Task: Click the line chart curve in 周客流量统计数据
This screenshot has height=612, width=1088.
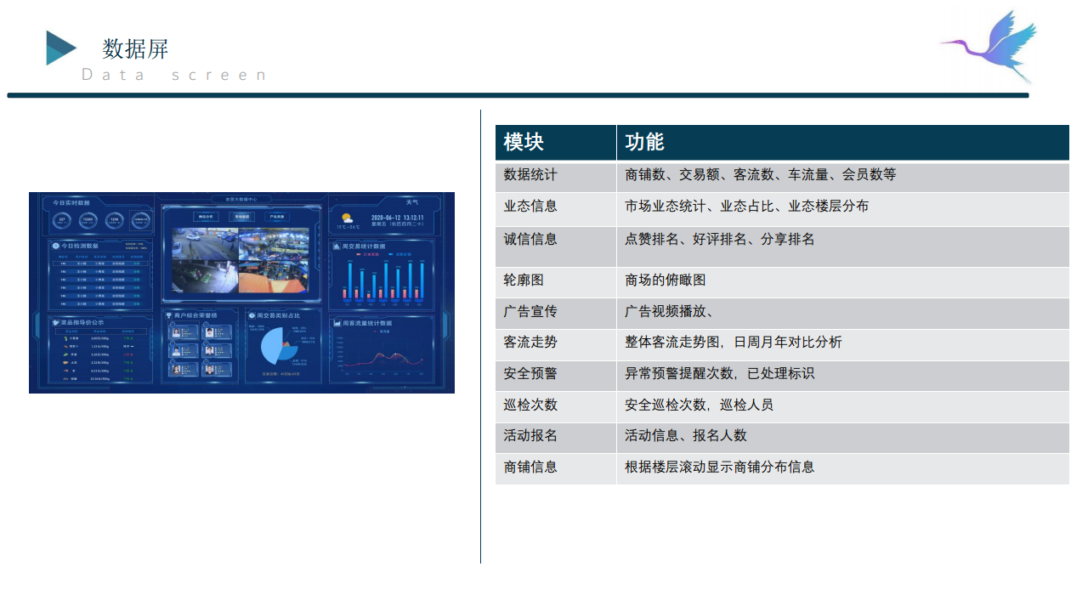Action: 384,358
